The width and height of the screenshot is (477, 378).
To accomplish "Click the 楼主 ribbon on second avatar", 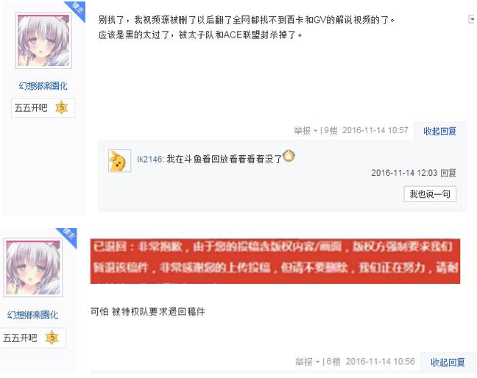I will 68,236.
